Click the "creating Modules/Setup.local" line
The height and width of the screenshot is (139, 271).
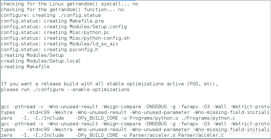pyautogui.click(x=41, y=61)
